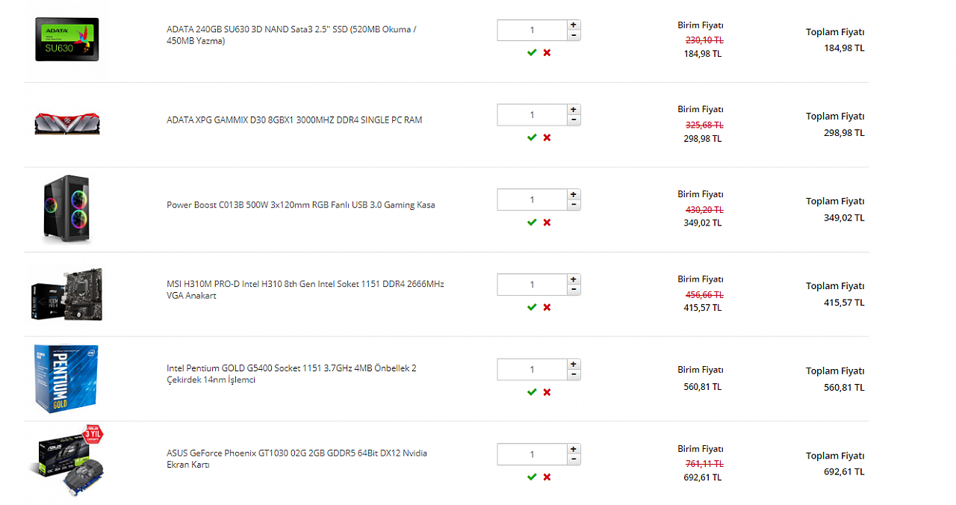Image resolution: width=956 pixels, height=505 pixels.
Task: Delete XPG GAMMIX D30 RAM with red X
Action: click(547, 137)
